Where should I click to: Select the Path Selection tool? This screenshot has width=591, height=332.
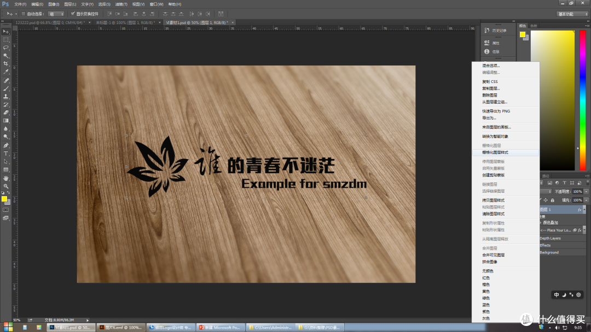tap(5, 162)
